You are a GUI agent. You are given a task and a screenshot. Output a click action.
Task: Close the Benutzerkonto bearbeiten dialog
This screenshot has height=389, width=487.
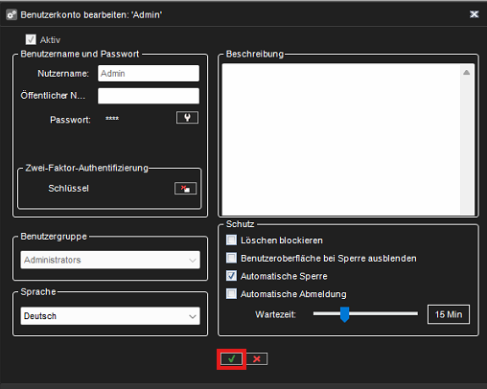(x=475, y=14)
